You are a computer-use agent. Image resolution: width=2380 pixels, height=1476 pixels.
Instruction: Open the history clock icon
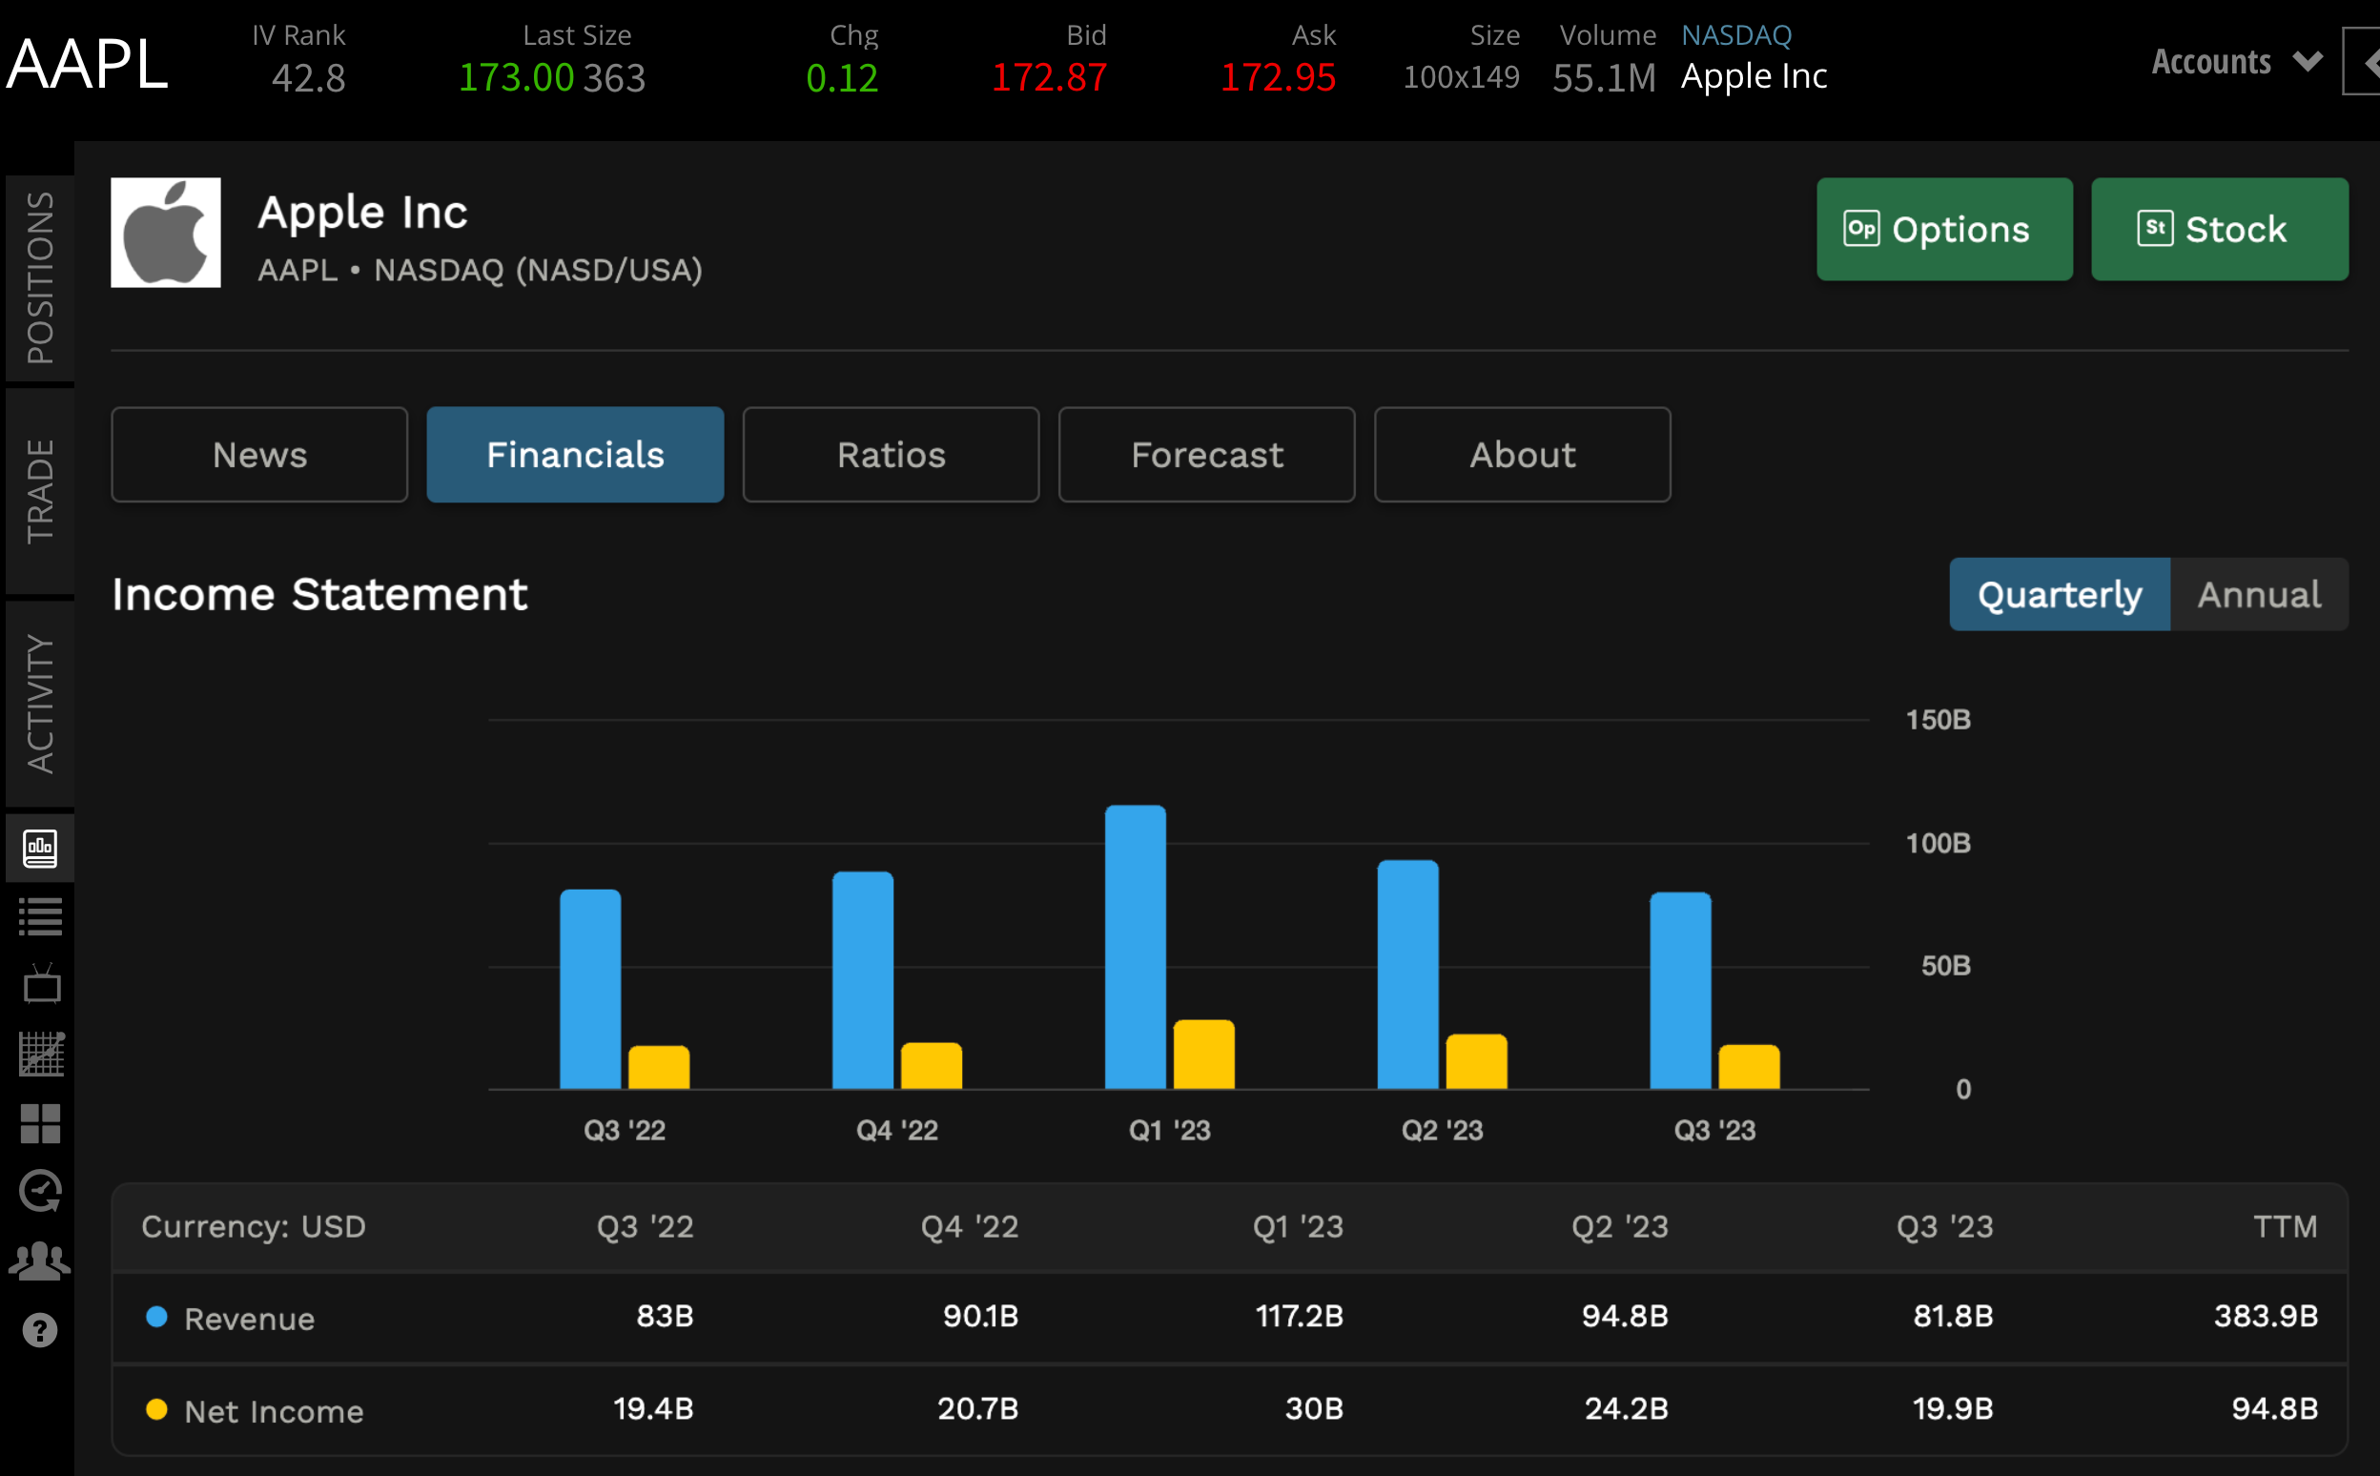pos(39,1190)
